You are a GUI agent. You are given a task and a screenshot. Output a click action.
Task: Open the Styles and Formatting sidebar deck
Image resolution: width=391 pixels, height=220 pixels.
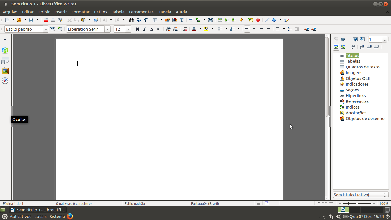[x=5, y=61]
